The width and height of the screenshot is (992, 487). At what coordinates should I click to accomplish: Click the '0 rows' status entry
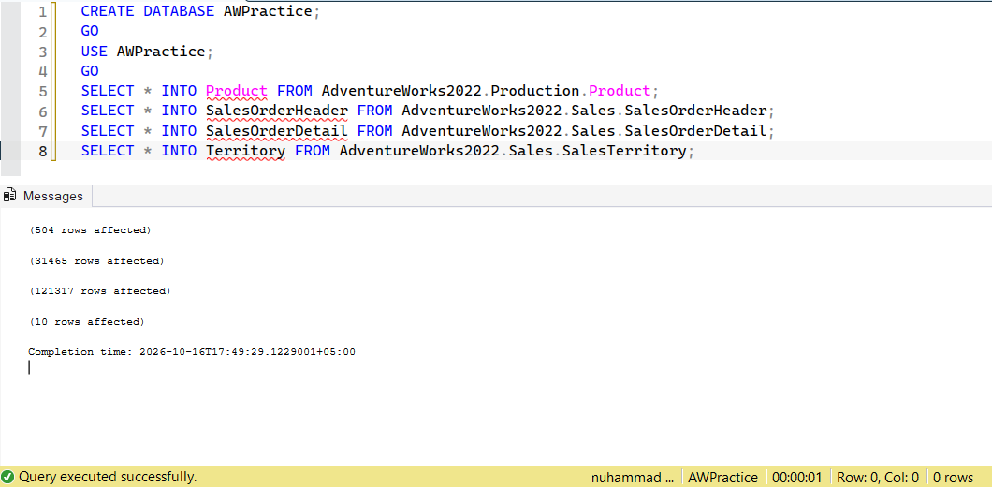[x=954, y=478]
